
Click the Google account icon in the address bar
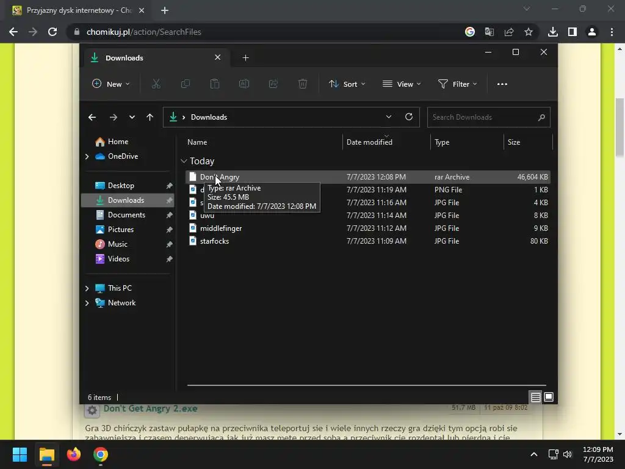pyautogui.click(x=470, y=32)
